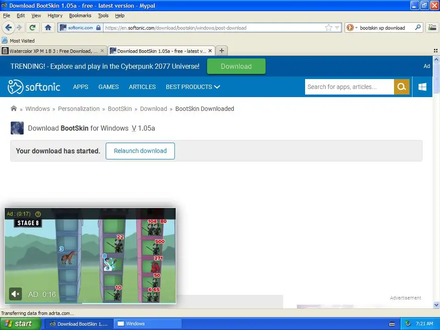Open the Windows platform selector icon
This screenshot has width=440, height=330.
[x=422, y=87]
